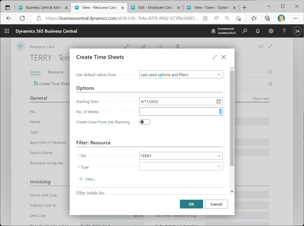The image size is (304, 226).
Task: Pin the action bar
Action: pos(270,84)
